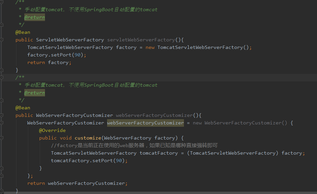This screenshot has width=317, height=194.
Task: Click the @return tag in second Javadoc comment
Action: click(34, 92)
